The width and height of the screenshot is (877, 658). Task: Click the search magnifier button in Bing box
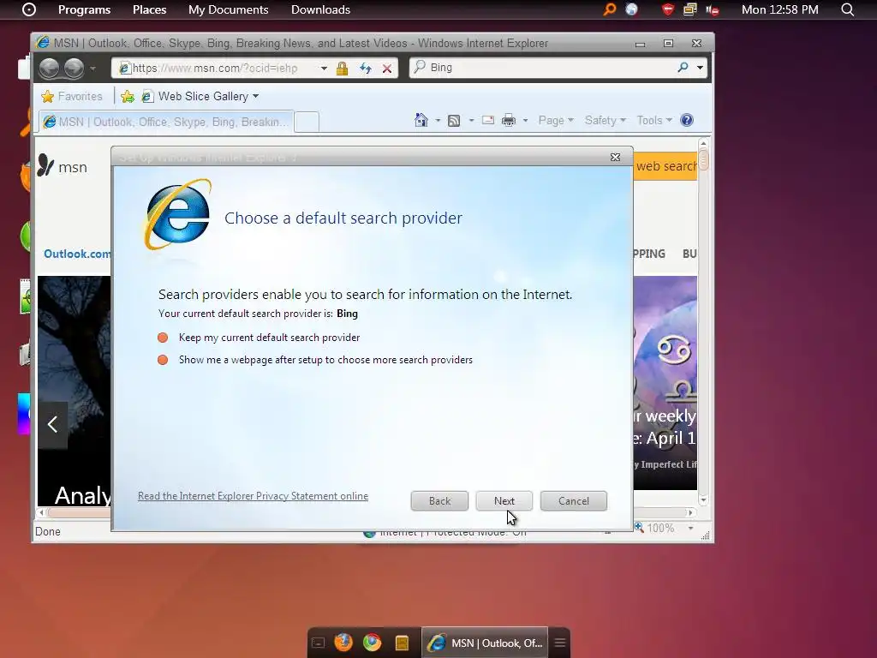pos(683,68)
